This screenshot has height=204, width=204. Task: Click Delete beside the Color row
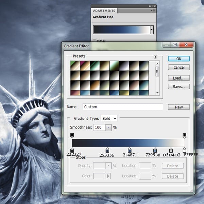pyautogui.click(x=173, y=176)
